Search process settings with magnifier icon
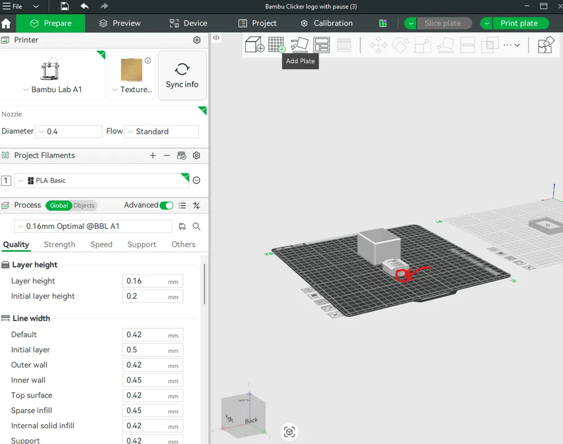563x444 pixels. tap(196, 227)
